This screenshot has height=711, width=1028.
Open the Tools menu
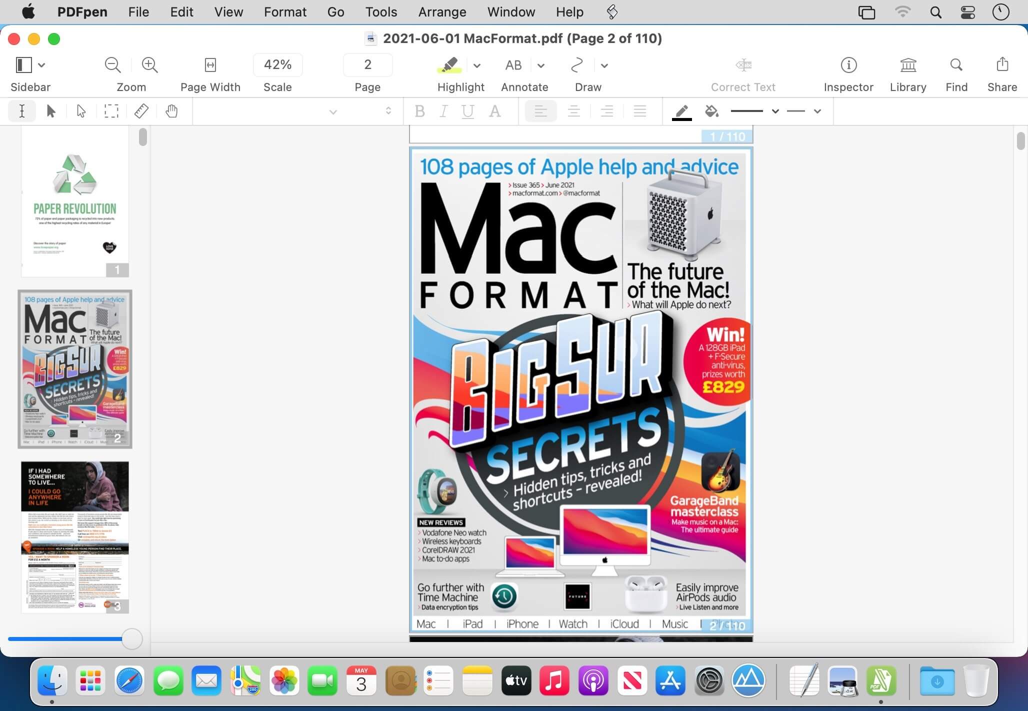click(x=381, y=12)
